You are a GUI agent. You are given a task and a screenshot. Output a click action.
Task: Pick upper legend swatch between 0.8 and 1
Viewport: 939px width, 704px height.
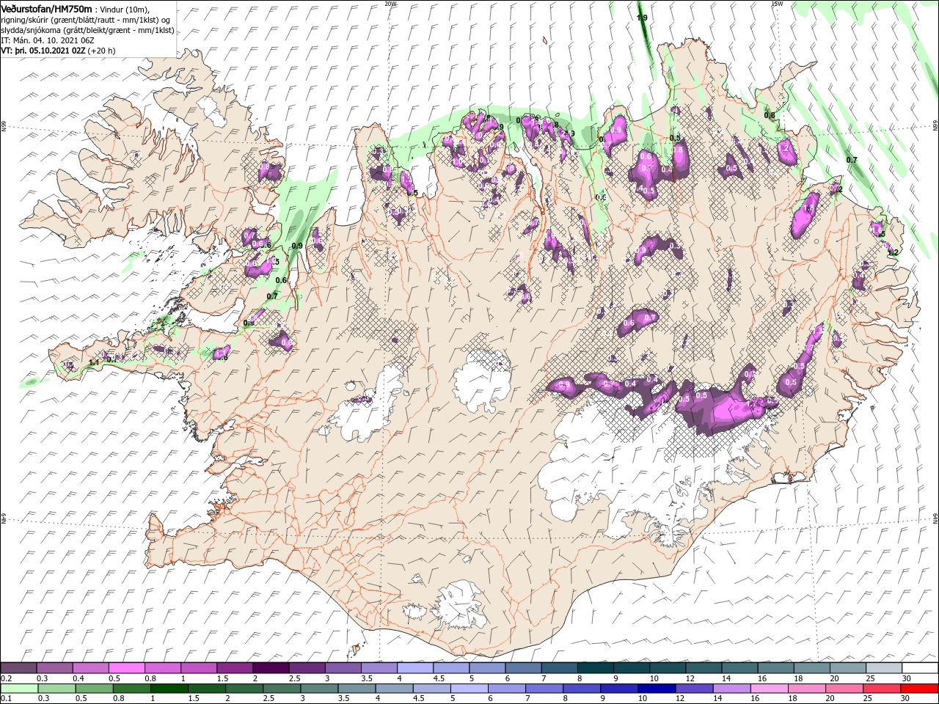click(x=162, y=668)
